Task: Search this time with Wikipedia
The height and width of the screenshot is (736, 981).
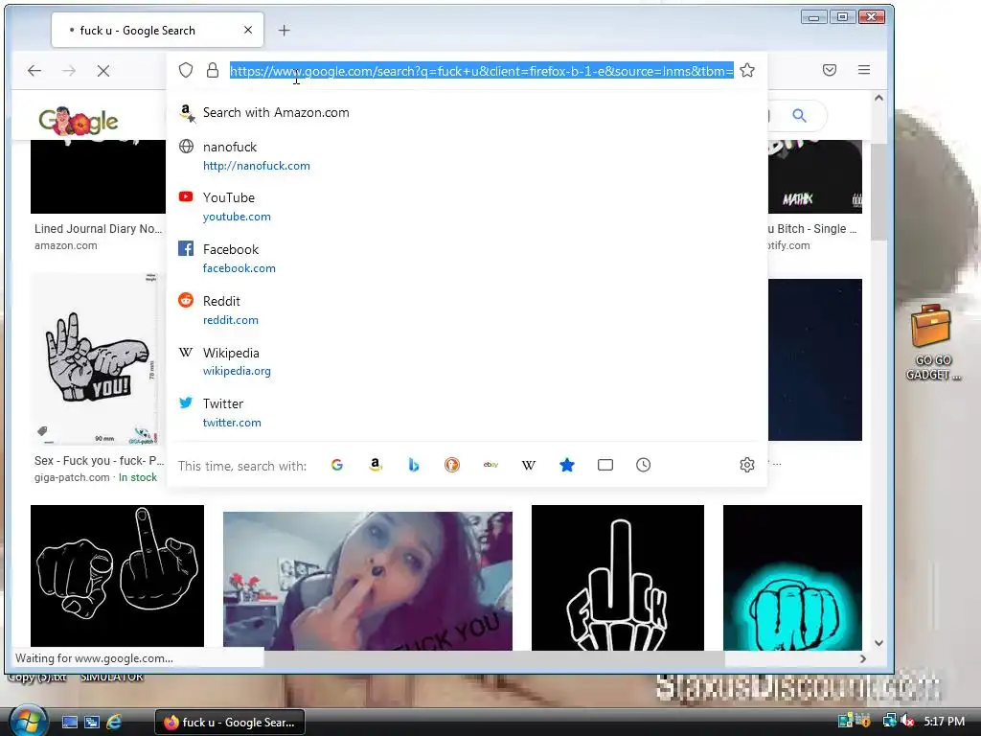Action: [529, 465]
